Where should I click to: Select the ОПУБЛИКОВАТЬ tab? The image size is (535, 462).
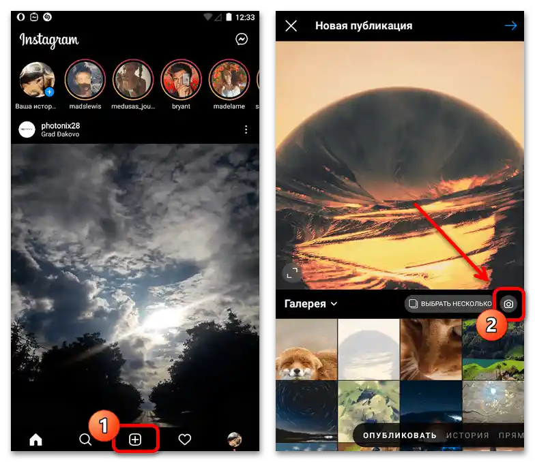[400, 435]
